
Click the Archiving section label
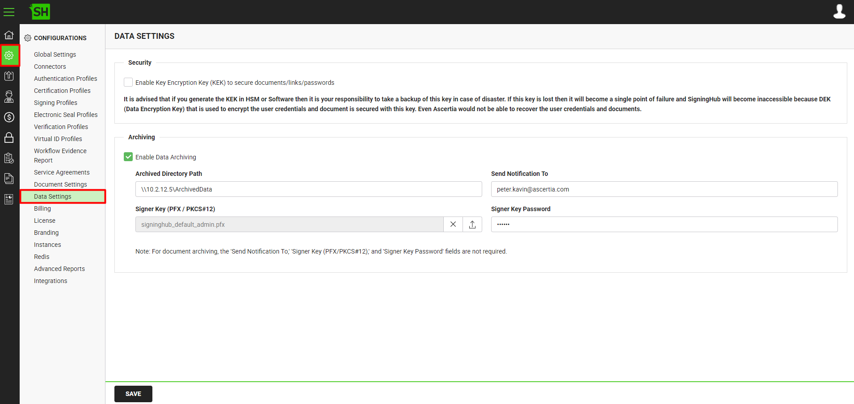click(x=142, y=137)
